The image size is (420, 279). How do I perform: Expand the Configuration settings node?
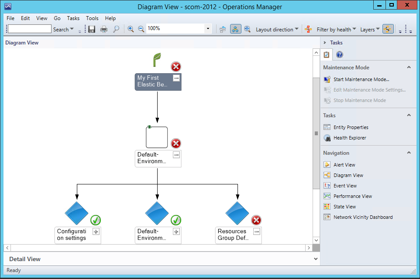coord(96,231)
